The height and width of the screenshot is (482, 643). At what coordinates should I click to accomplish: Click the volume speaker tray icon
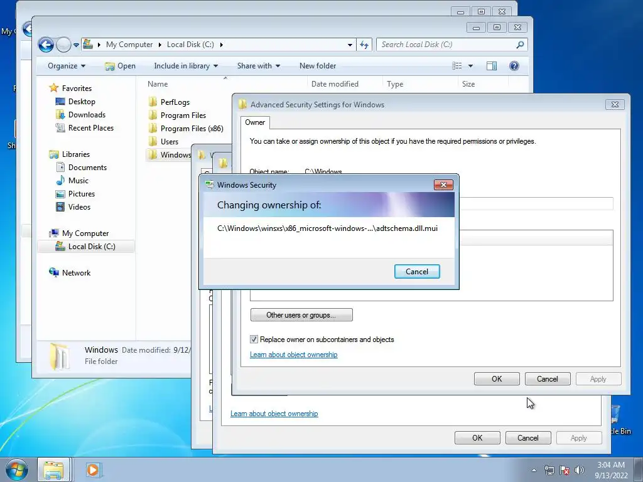point(579,470)
